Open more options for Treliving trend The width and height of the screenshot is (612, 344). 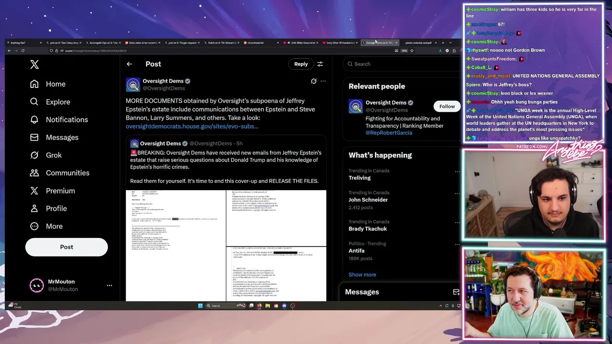point(457,172)
